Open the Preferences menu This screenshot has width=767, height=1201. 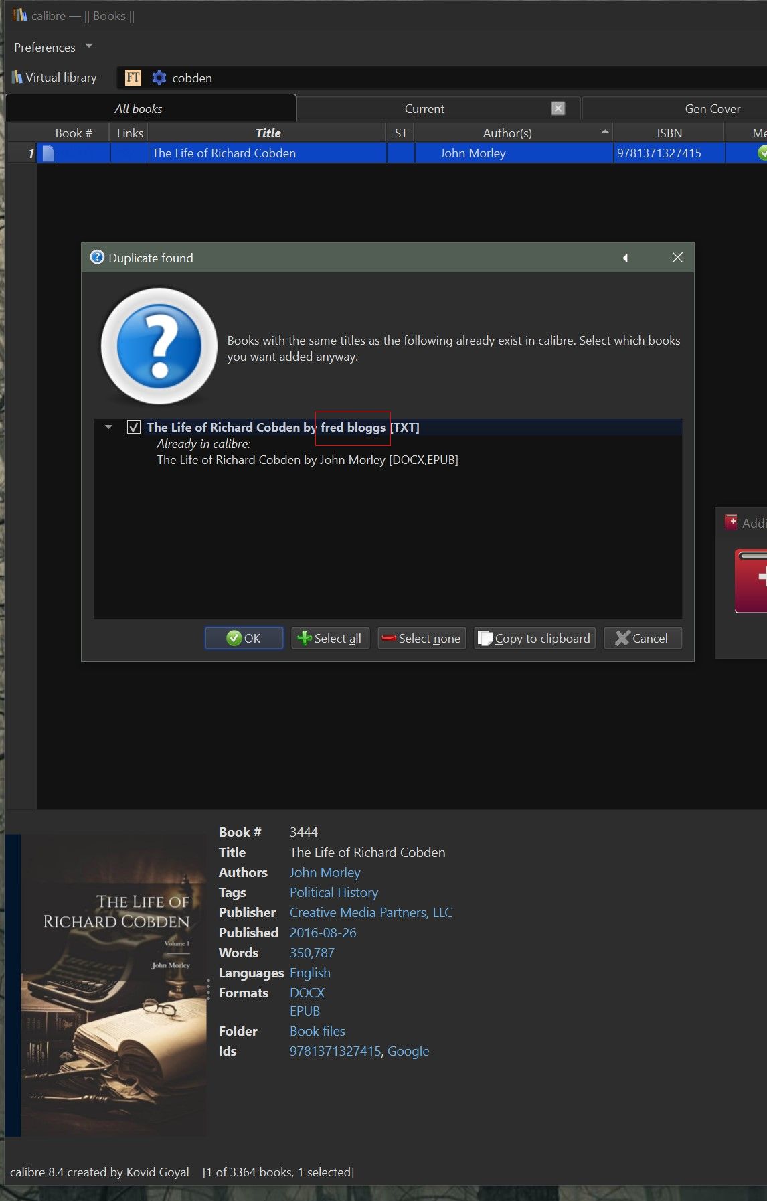(x=45, y=47)
